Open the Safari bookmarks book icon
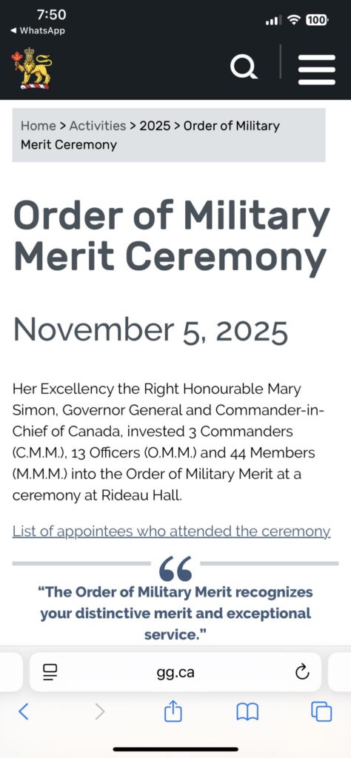351x758 pixels. pos(247,711)
